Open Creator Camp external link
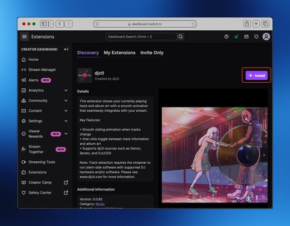 [x=66, y=182]
